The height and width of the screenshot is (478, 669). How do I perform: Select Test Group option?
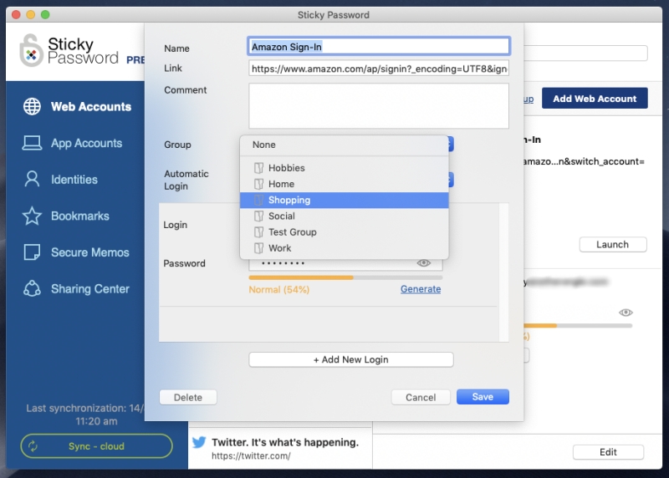[x=345, y=232]
